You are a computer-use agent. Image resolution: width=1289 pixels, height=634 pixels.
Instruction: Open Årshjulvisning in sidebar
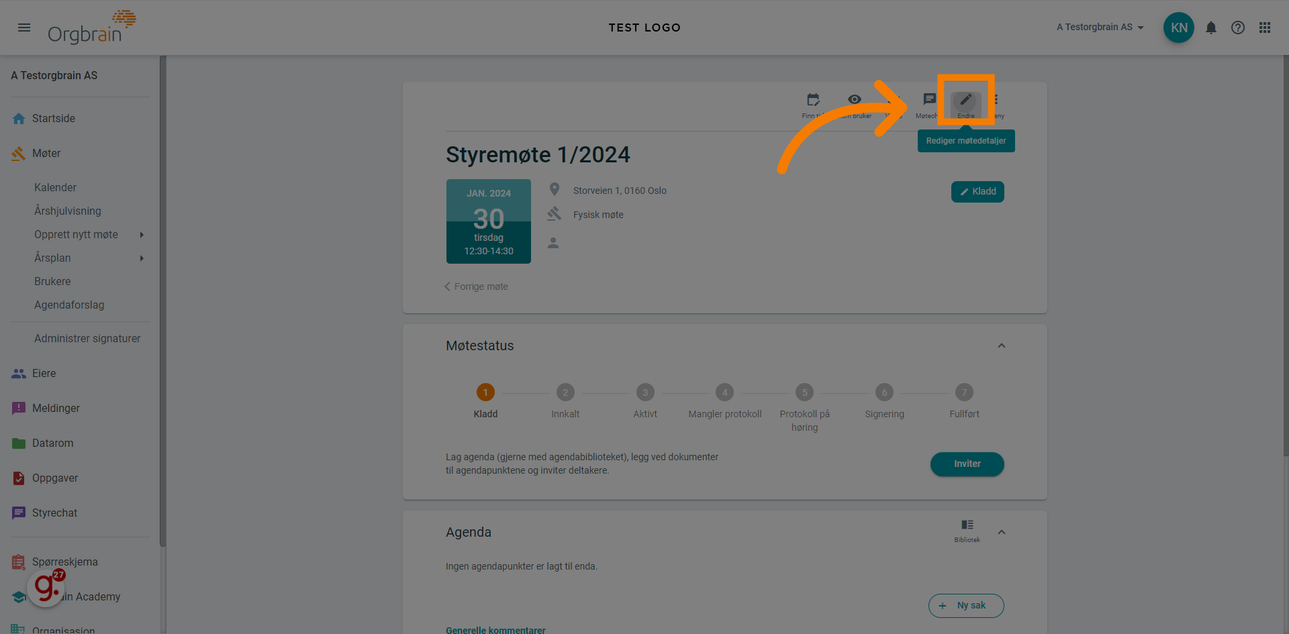(x=68, y=211)
